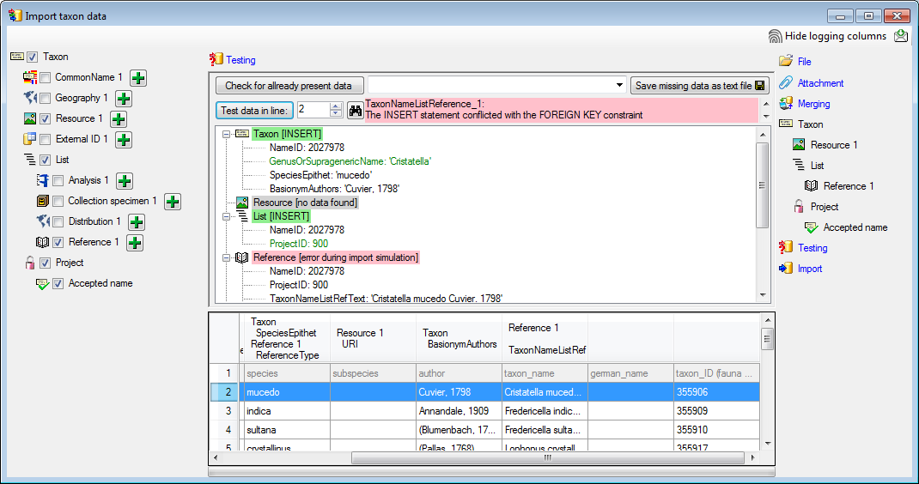Open the dropdown next to Check for present data

619,86
